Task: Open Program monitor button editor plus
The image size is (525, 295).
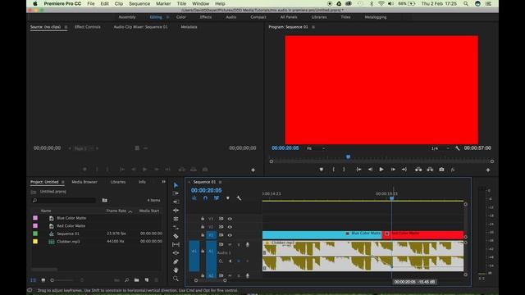Action: pyautogui.click(x=488, y=170)
